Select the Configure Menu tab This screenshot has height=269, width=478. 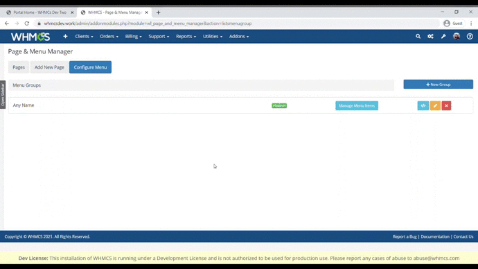click(x=90, y=67)
